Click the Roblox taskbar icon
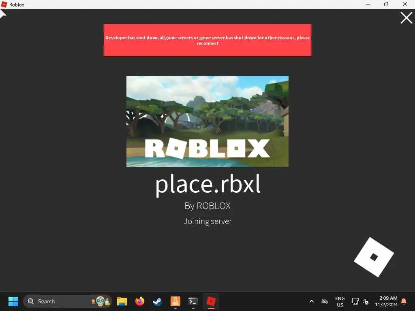Image resolution: width=415 pixels, height=311 pixels. 211,301
